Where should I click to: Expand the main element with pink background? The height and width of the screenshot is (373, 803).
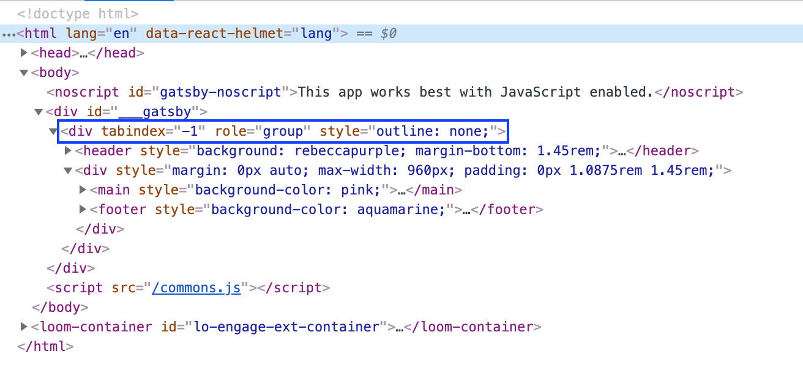[83, 190]
